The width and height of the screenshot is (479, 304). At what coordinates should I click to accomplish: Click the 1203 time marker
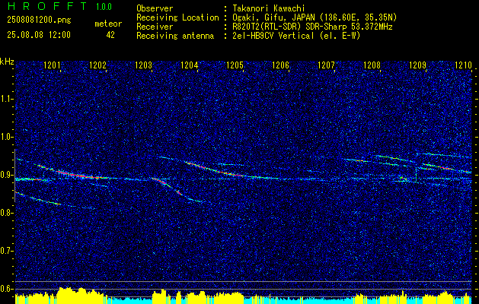[x=144, y=65]
